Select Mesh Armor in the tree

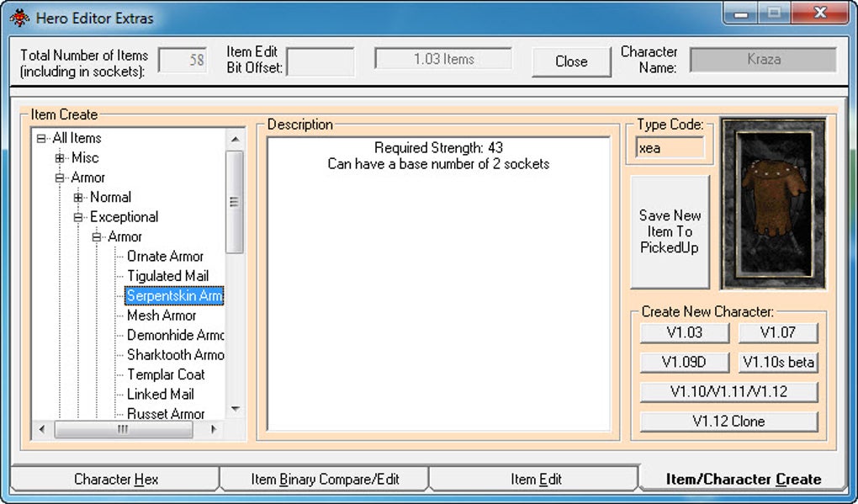tap(162, 316)
